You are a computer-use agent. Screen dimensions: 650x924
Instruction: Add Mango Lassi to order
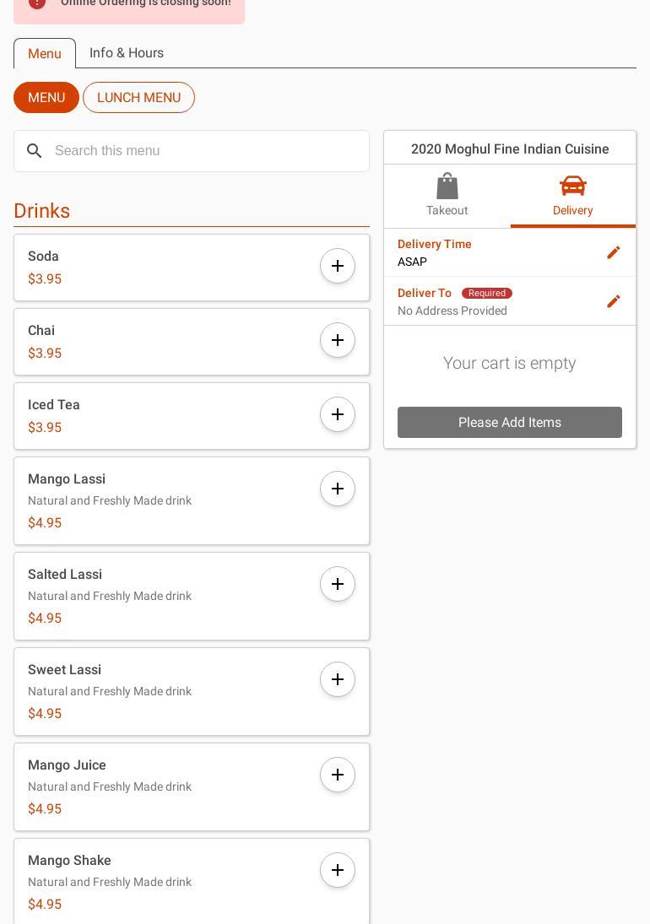338,489
